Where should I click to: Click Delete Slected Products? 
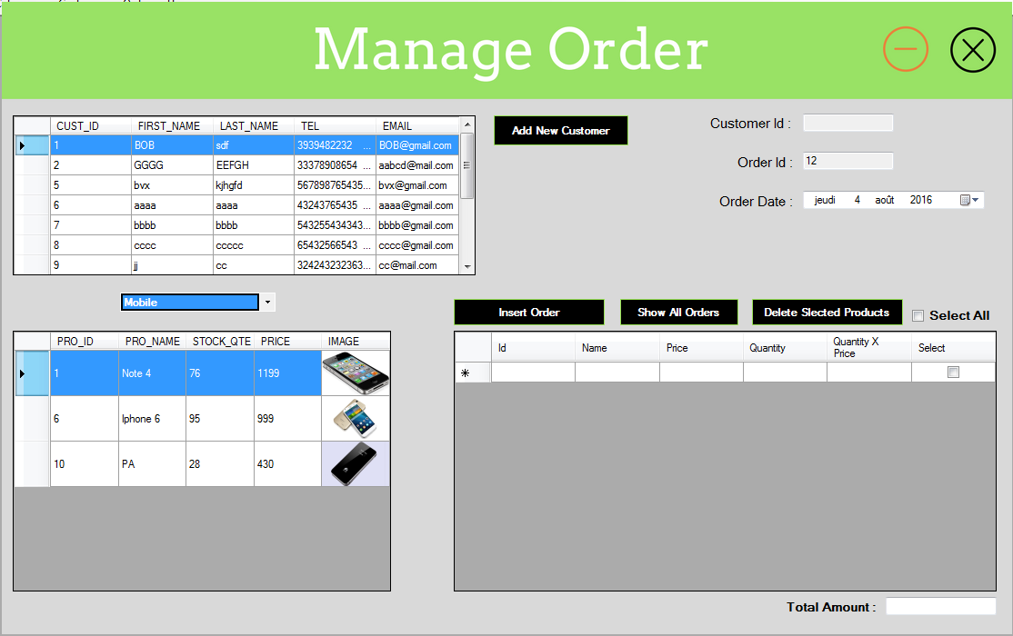pos(827,312)
